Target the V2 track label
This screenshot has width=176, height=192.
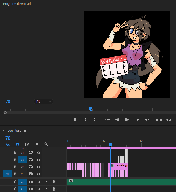[22, 167]
